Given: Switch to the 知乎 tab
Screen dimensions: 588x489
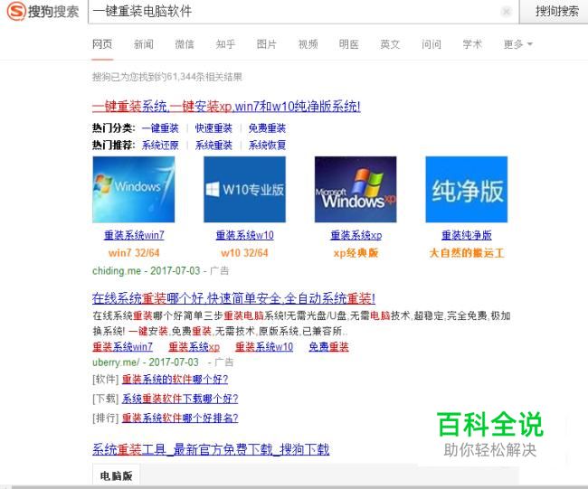Looking at the screenshot, I should pos(225,44).
